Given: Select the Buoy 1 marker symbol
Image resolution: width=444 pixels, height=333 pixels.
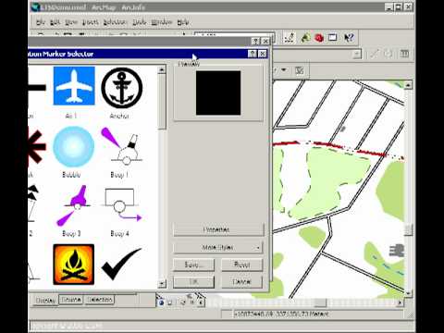Looking at the screenshot, I should [122, 146].
